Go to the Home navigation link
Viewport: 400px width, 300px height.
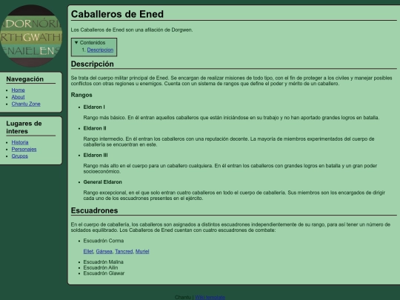(18, 90)
